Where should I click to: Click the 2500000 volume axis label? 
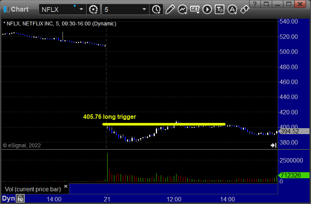291,160
